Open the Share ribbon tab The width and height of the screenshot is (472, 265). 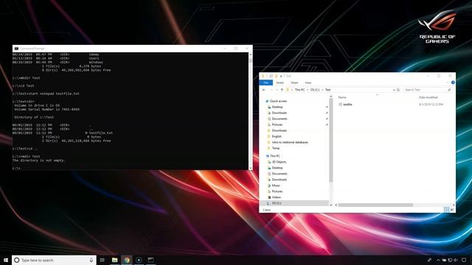coord(294,82)
